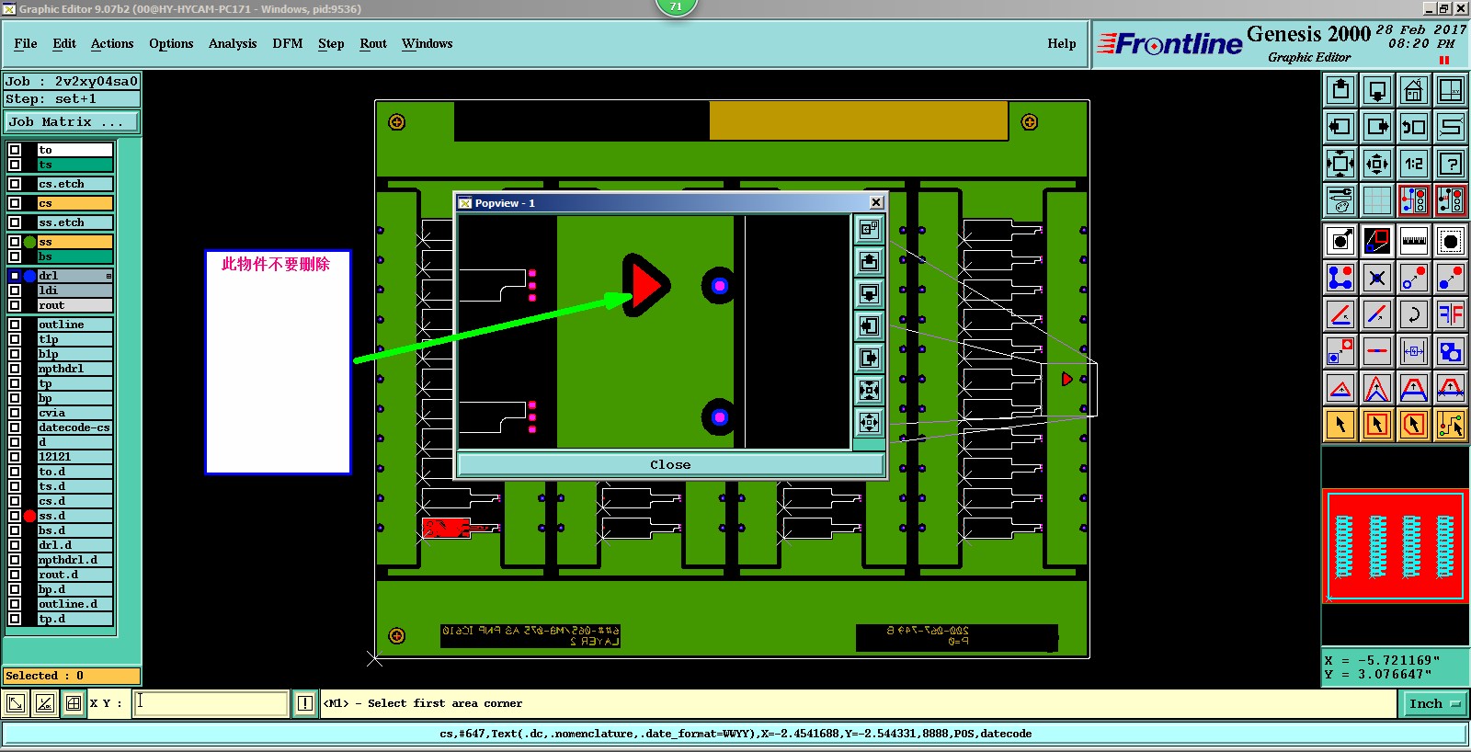Open the Rout menu

[373, 43]
